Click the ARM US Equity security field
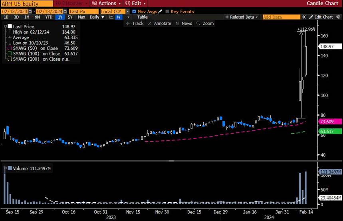The image size is (343, 221). pos(27,4)
